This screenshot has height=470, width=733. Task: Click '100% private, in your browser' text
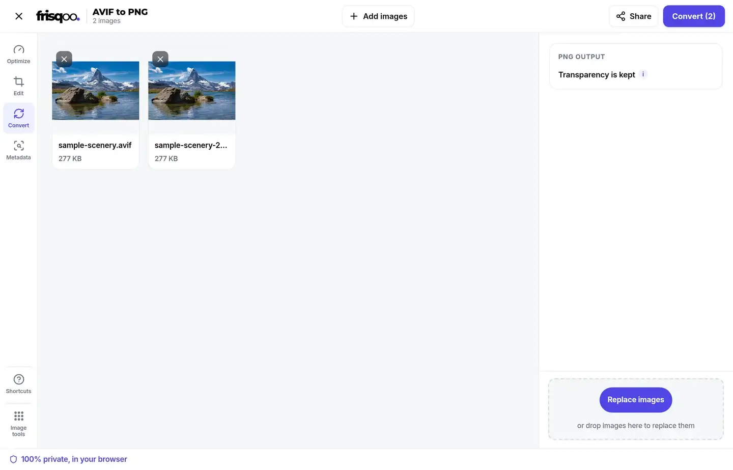pyautogui.click(x=74, y=459)
